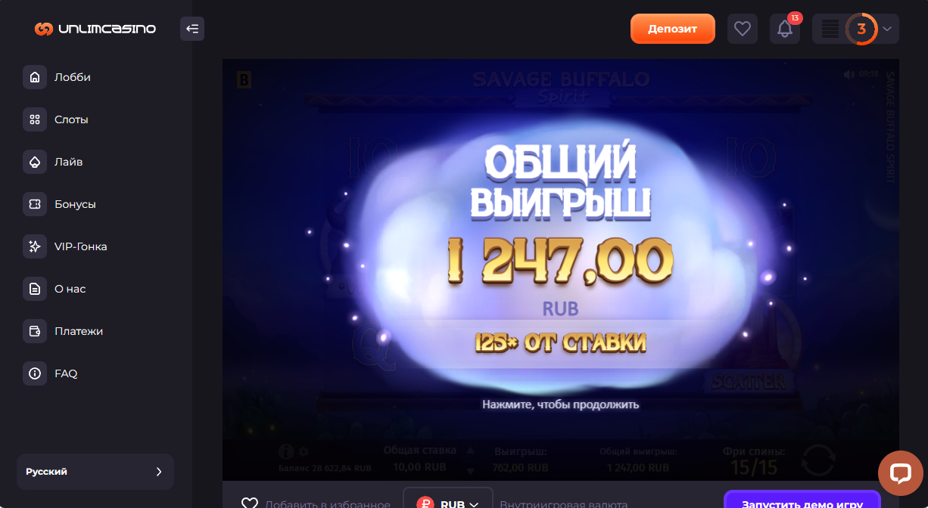Open the game info "i" icon
This screenshot has height=508, width=928.
click(285, 451)
